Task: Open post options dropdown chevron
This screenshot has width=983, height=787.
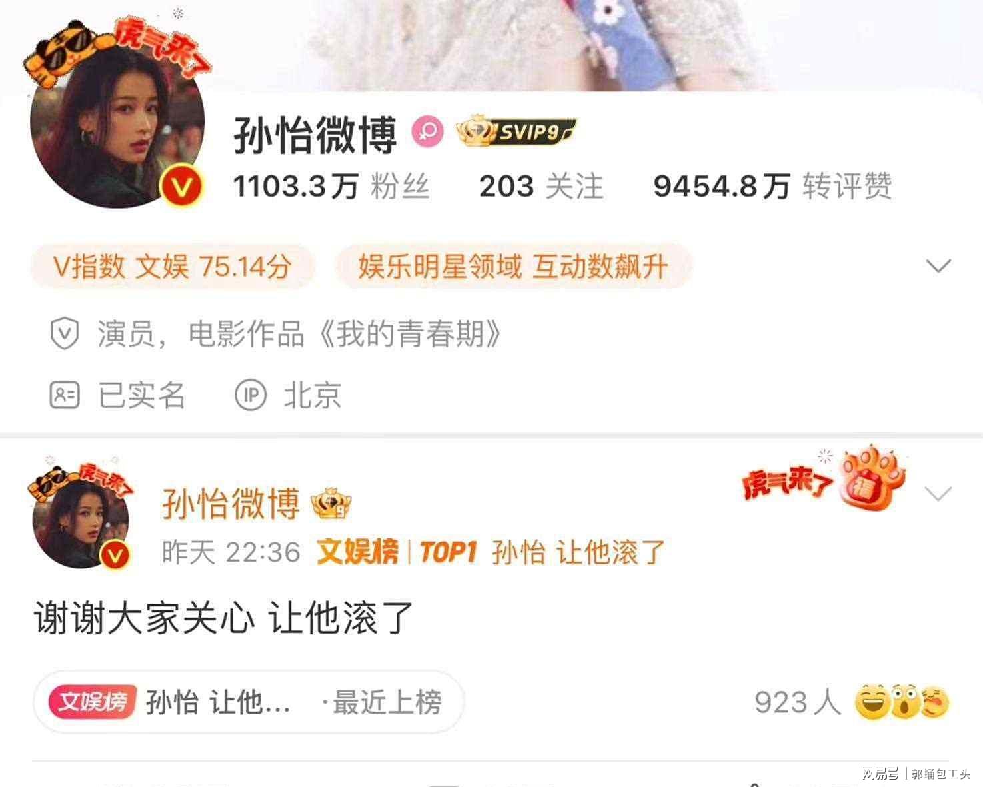Action: click(938, 494)
